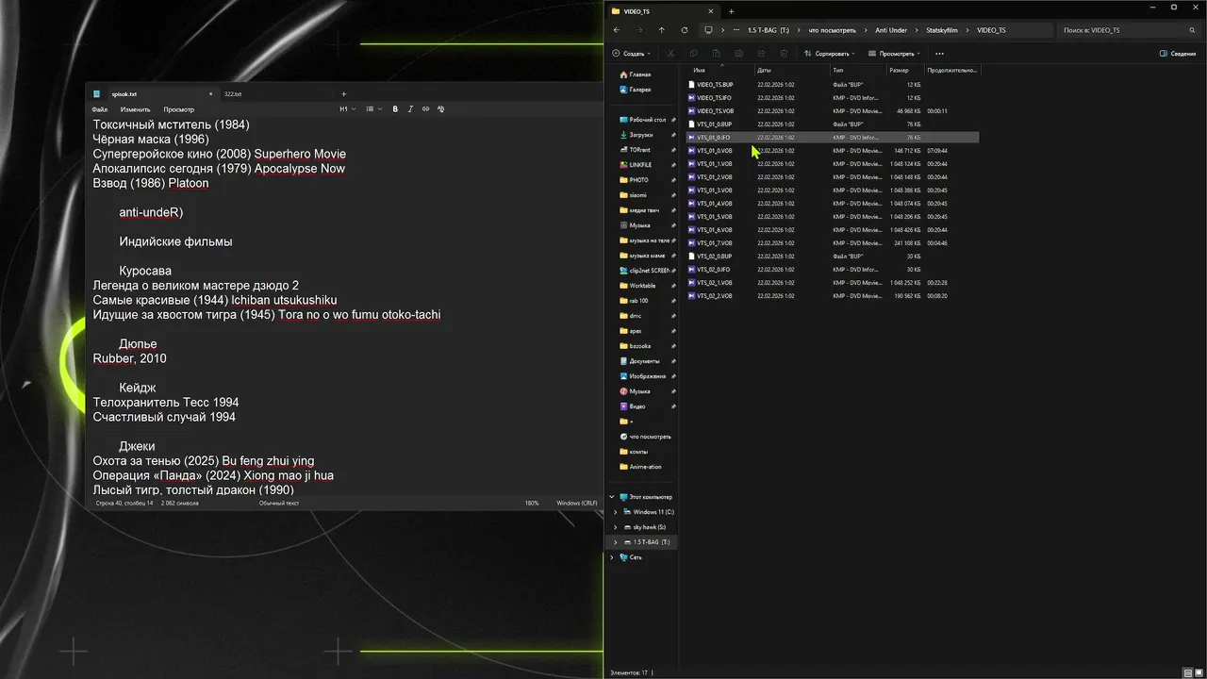
Task: Collapse Этот компьютер tree node
Action: [x=612, y=497]
